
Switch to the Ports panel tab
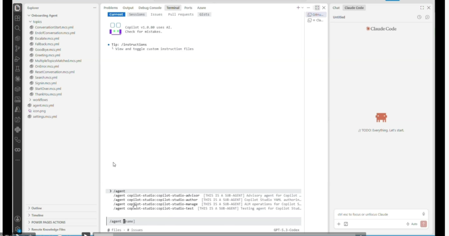pyautogui.click(x=188, y=8)
